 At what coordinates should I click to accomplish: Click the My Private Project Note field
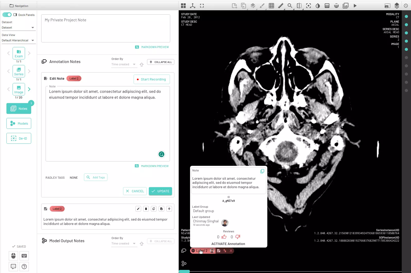point(106,28)
